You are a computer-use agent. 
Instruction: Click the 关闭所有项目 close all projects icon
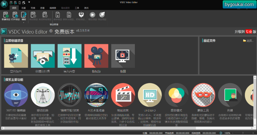click(x=45, y=15)
